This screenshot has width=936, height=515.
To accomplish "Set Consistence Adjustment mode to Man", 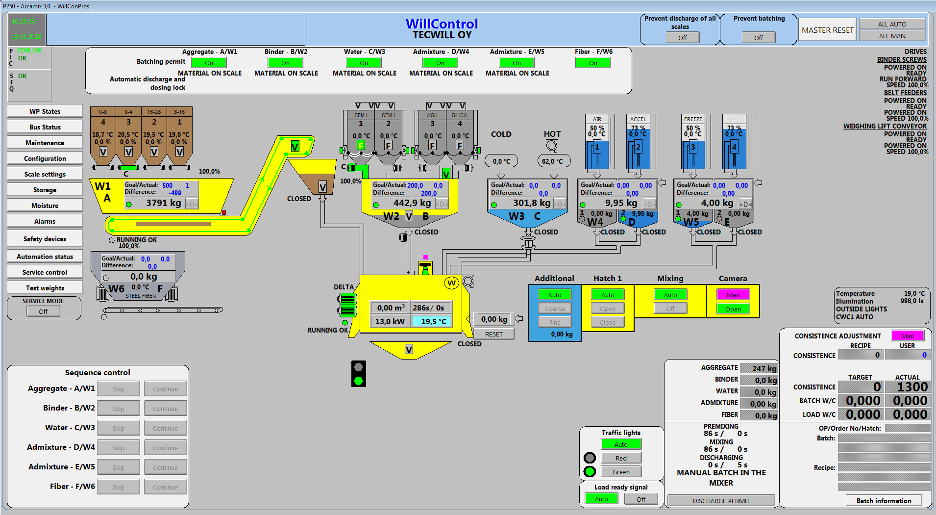I will tap(907, 336).
